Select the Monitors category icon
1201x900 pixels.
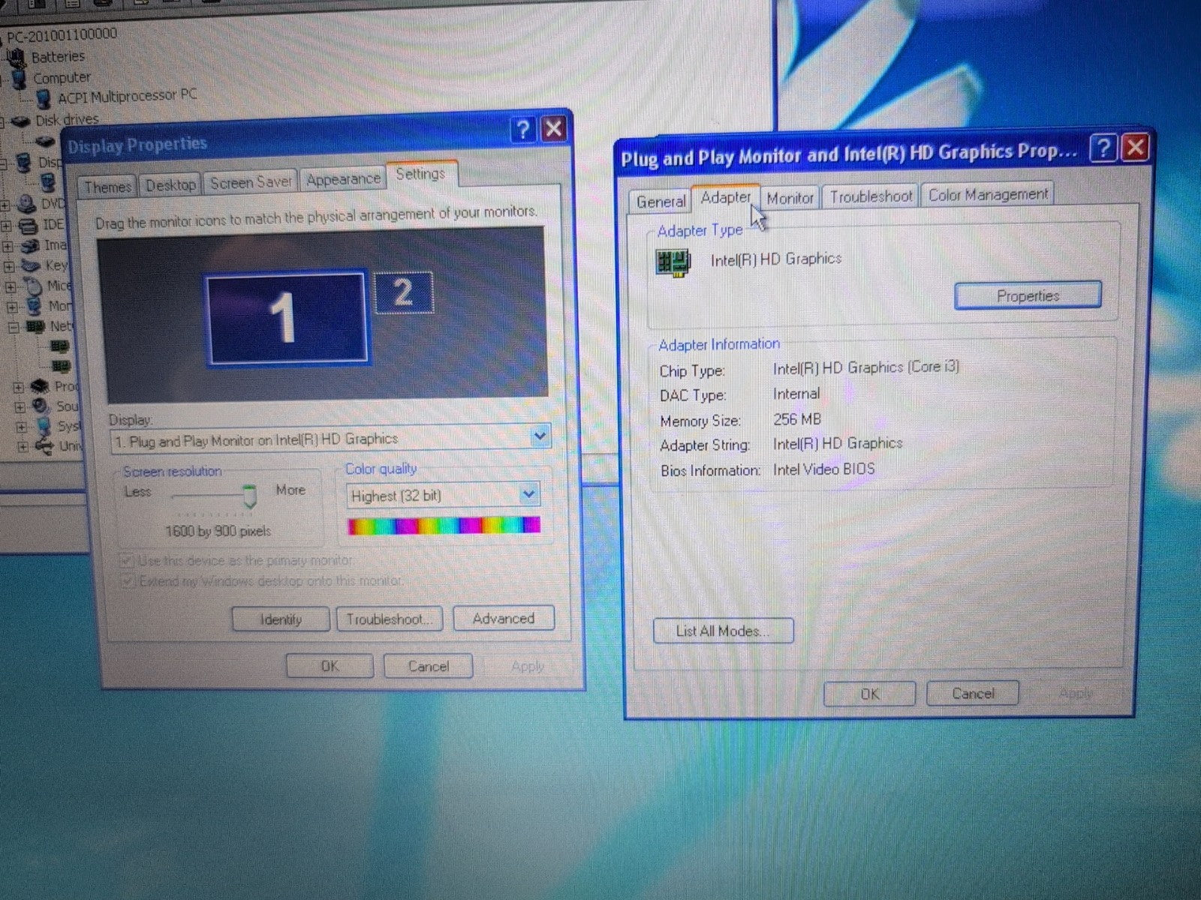click(x=34, y=306)
